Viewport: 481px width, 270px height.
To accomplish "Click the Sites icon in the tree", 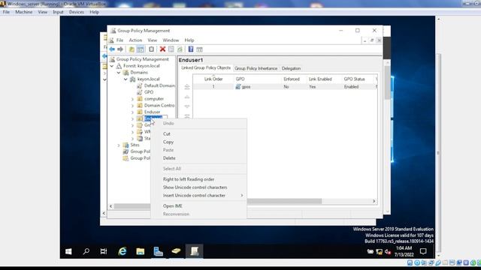I will [x=126, y=145].
